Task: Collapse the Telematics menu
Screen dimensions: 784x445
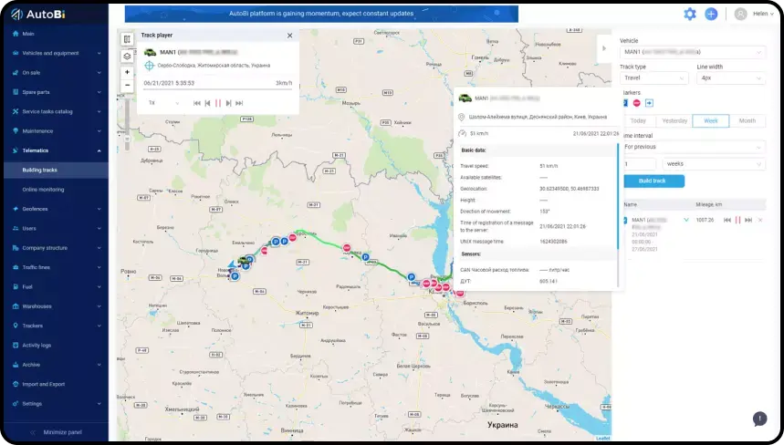Action: [99, 150]
